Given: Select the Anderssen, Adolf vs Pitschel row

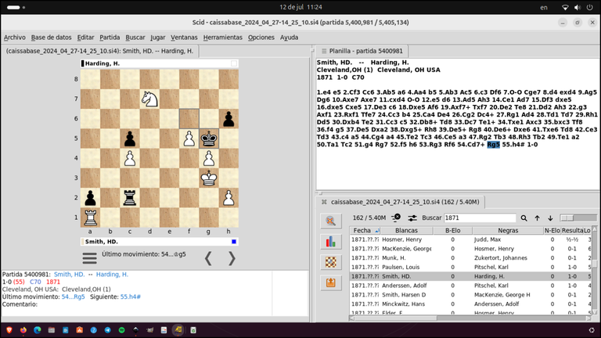Looking at the screenshot, I should (470, 286).
